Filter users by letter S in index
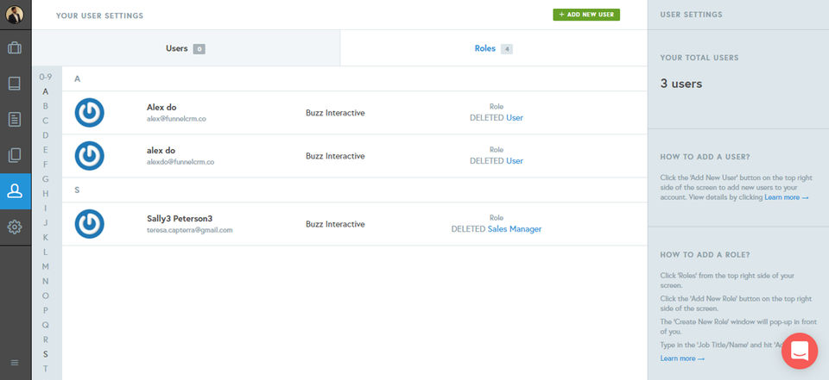This screenshot has width=829, height=380. coord(46,354)
